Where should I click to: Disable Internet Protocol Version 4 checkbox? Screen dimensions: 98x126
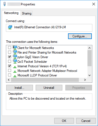pos(10,66)
